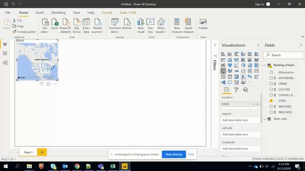Select the donut chart visual

[250, 66]
